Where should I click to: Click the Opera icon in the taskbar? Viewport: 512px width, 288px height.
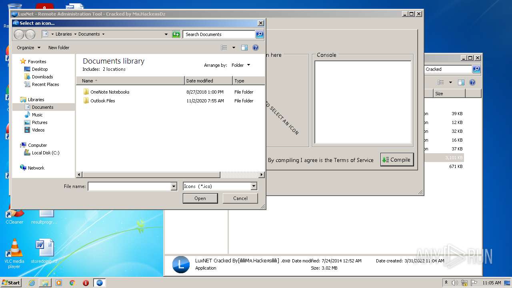tap(86, 283)
